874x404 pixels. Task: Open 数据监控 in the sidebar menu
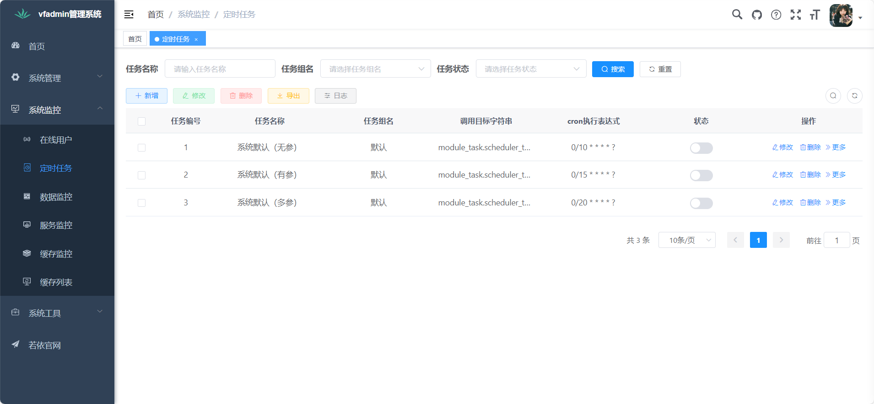click(56, 197)
